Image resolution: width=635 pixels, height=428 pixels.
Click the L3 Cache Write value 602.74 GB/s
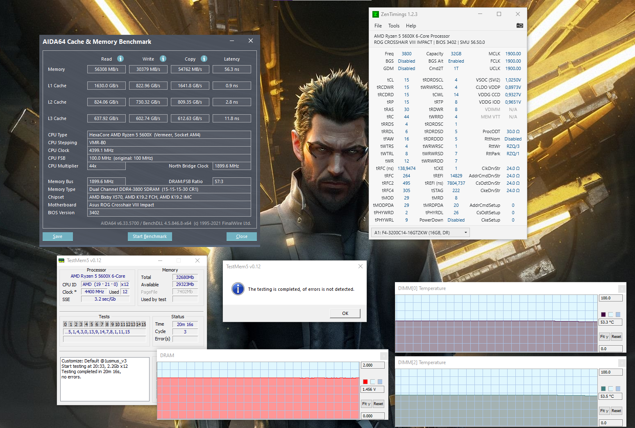click(148, 118)
